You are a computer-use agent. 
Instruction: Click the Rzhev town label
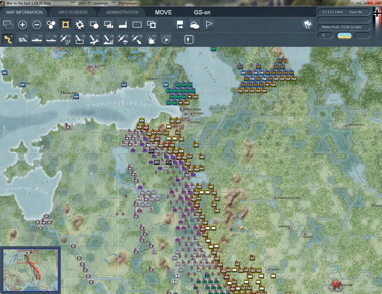tap(275, 269)
